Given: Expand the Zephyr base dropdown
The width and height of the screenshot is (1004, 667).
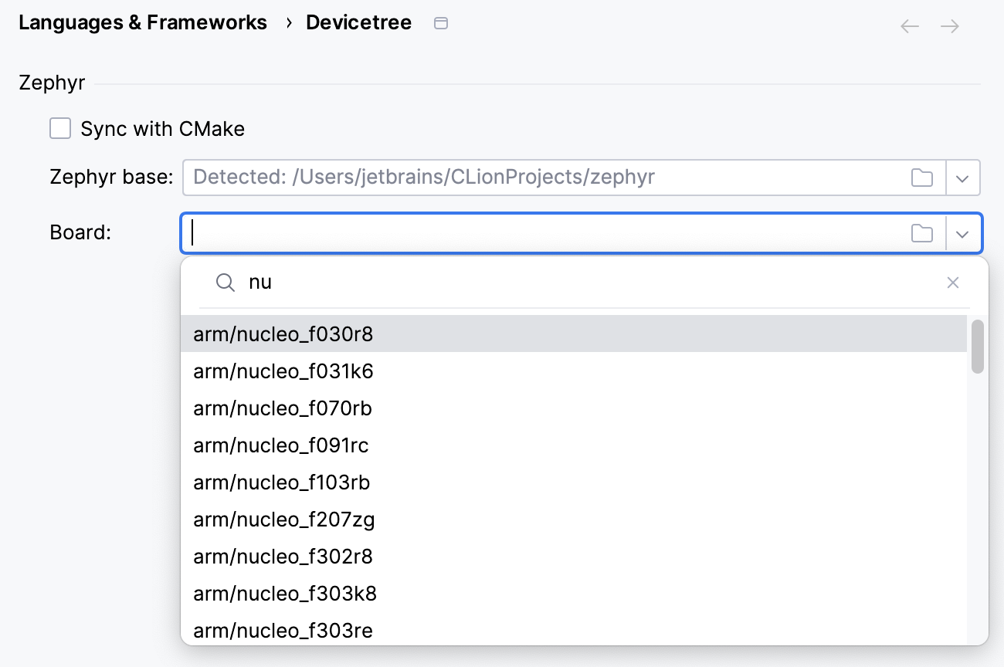Looking at the screenshot, I should tap(962, 178).
